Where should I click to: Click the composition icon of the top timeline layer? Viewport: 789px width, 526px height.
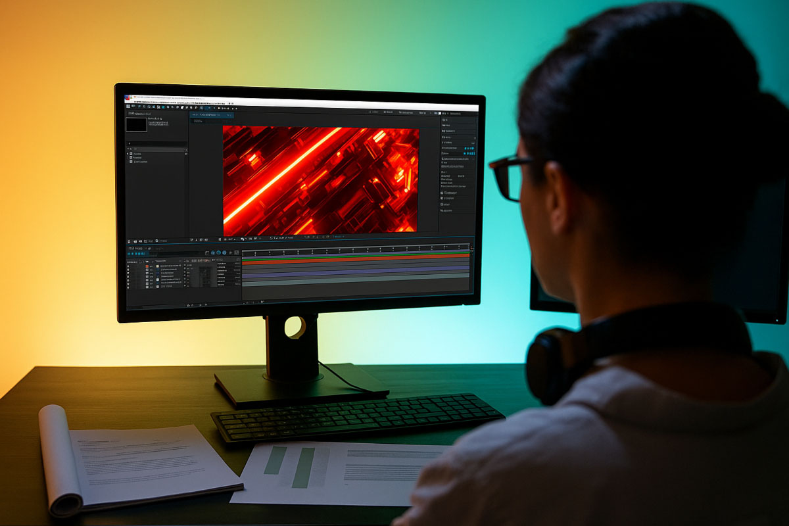coord(158,266)
